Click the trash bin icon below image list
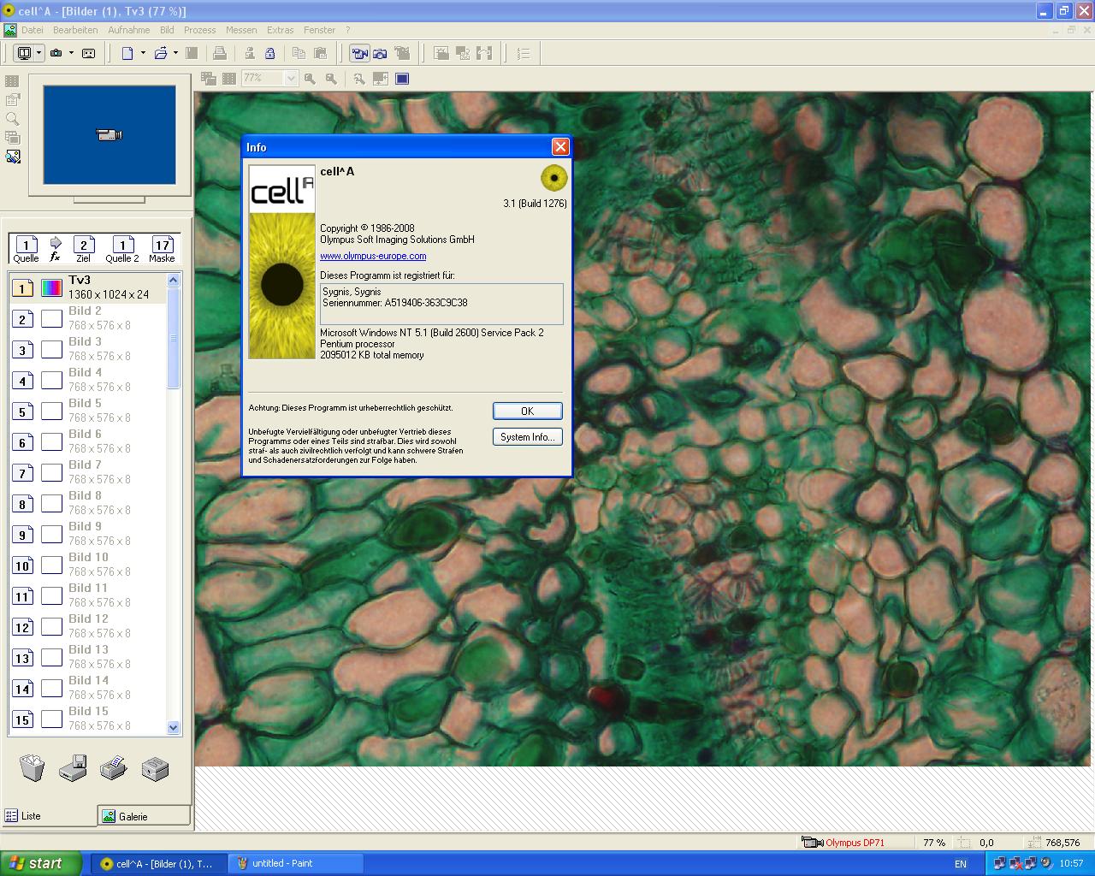This screenshot has height=876, width=1095. point(32,767)
